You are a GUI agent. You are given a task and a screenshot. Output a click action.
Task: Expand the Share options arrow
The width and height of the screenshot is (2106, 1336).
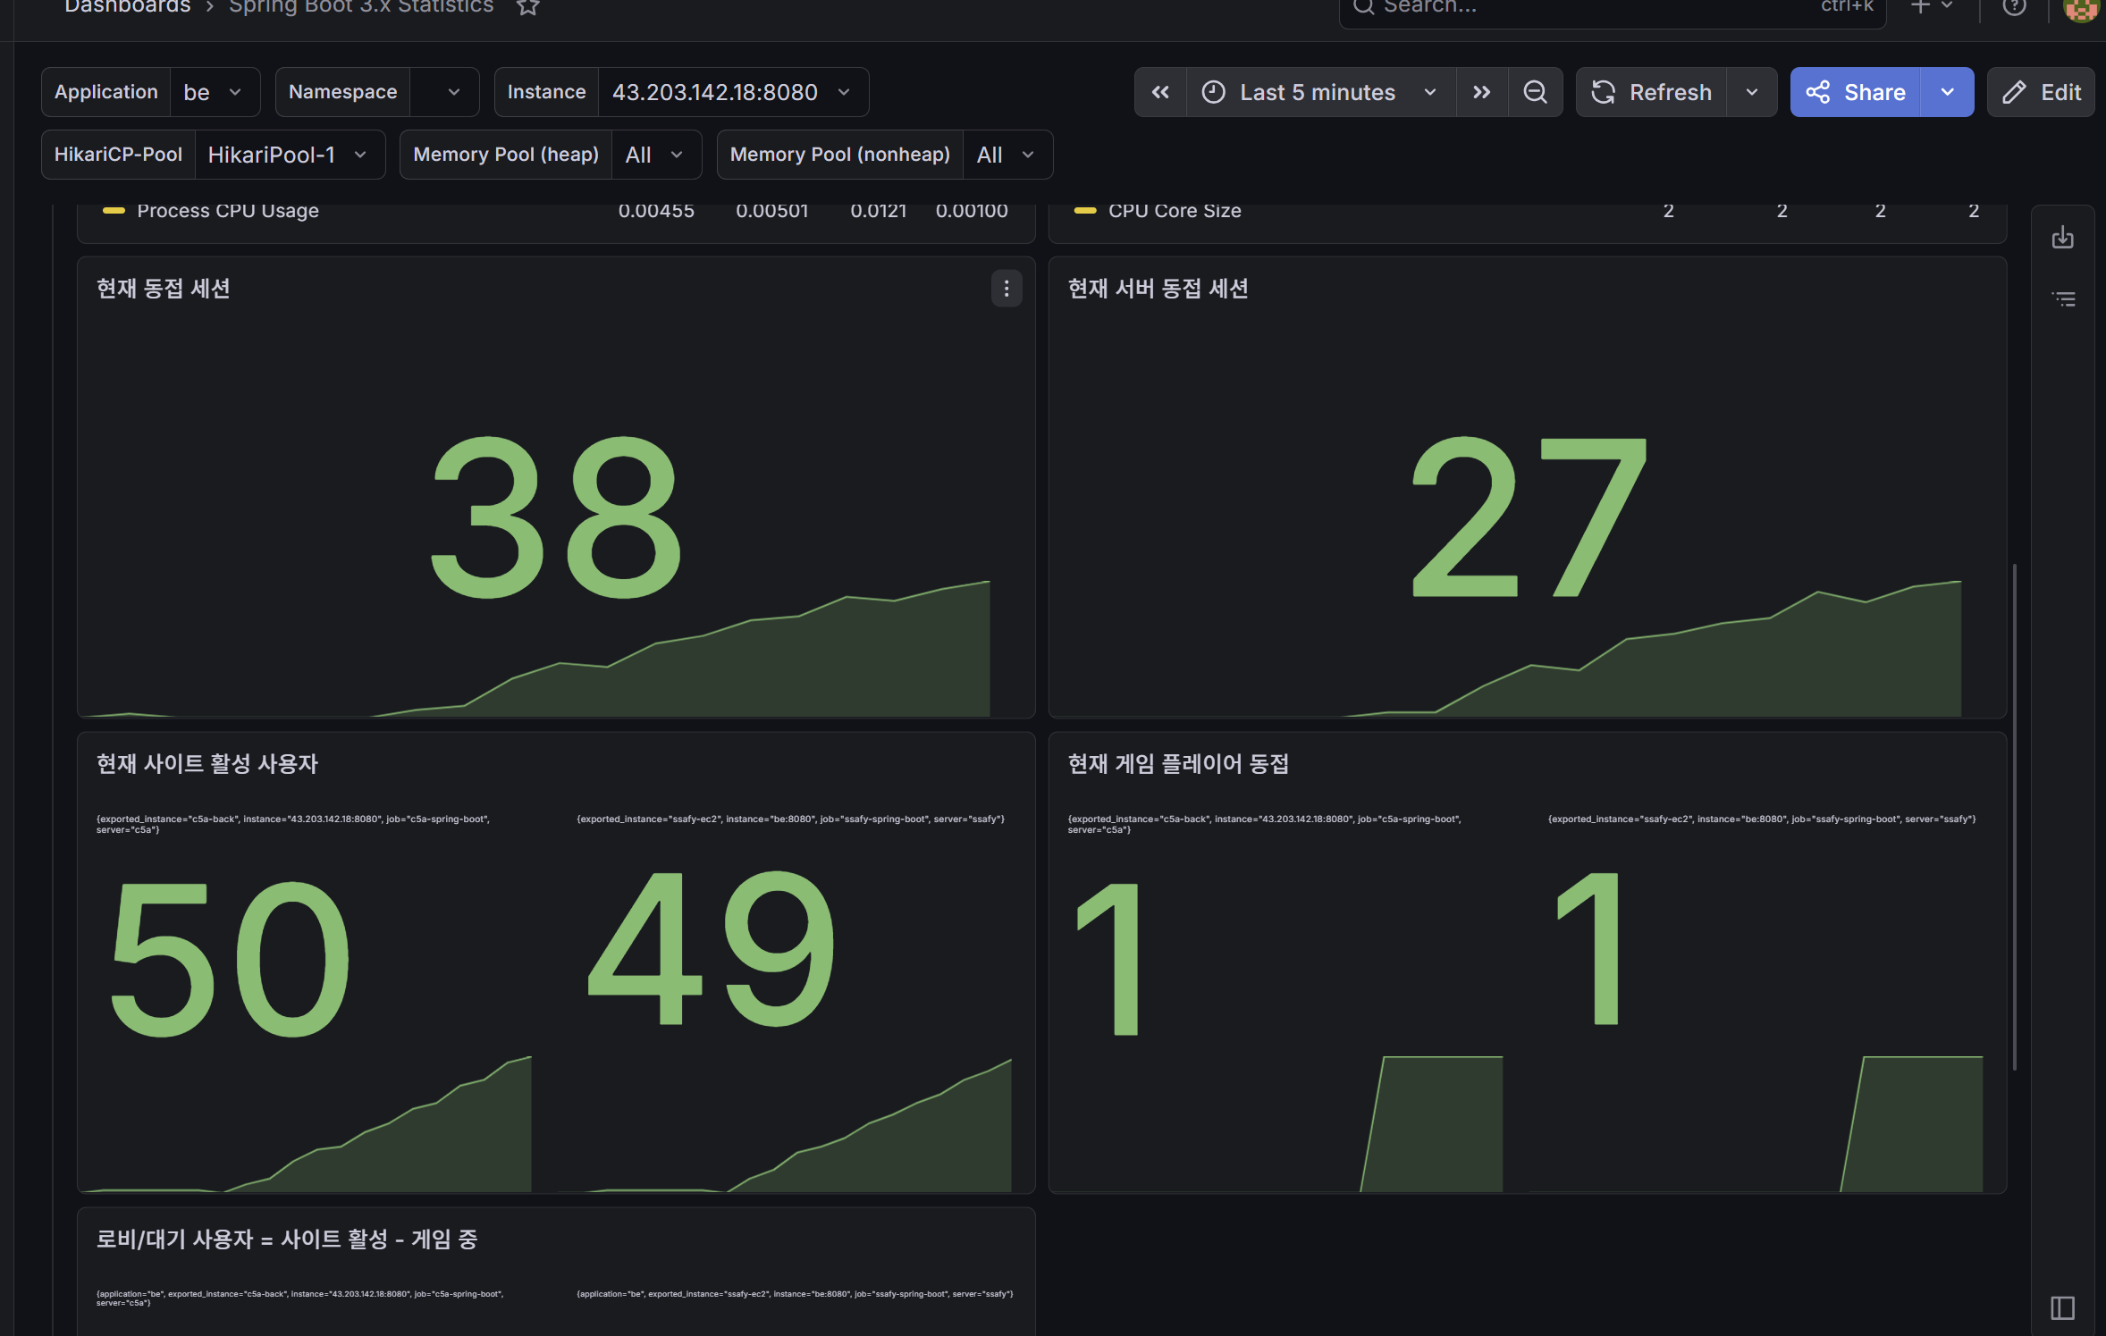point(1948,92)
